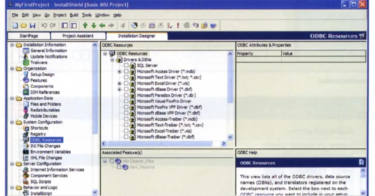Open the Edit menu

[x=25, y=15]
